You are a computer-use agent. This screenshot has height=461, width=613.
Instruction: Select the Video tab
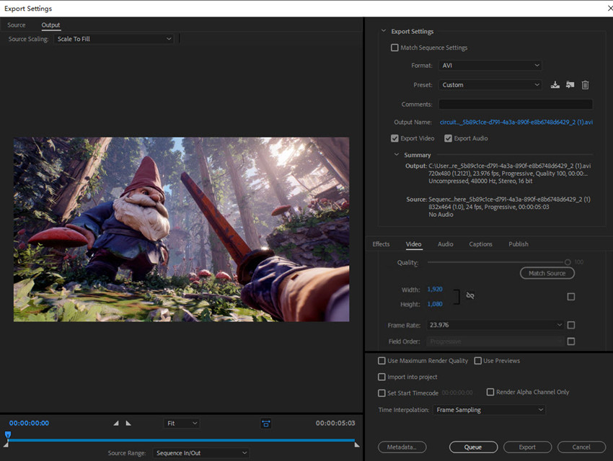tap(414, 244)
